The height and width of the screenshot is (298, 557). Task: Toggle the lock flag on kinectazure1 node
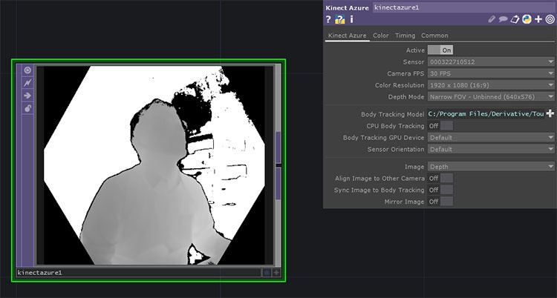(x=27, y=108)
